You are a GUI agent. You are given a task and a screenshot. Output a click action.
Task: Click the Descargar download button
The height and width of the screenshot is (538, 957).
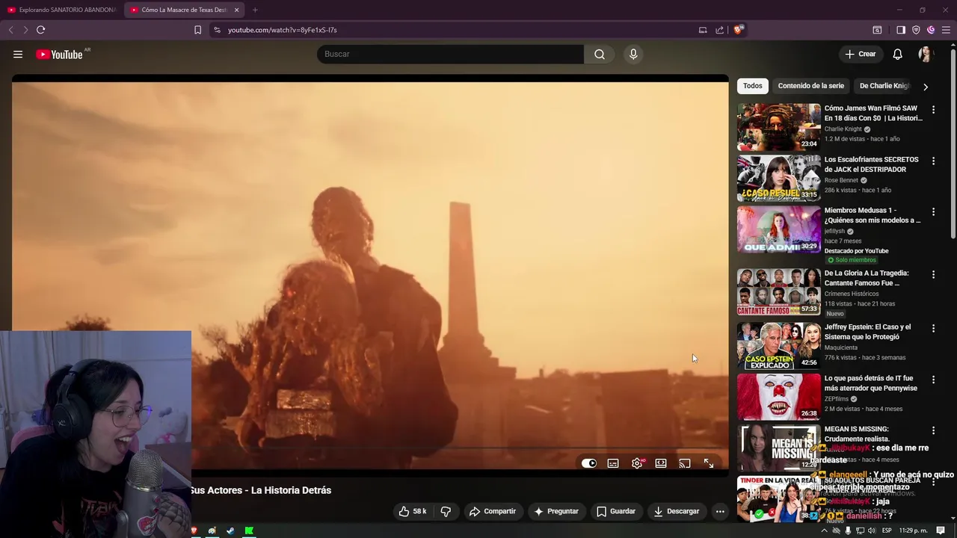click(x=676, y=511)
